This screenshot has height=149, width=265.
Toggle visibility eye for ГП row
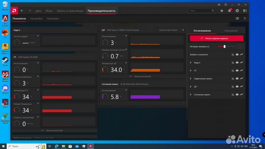237,70
